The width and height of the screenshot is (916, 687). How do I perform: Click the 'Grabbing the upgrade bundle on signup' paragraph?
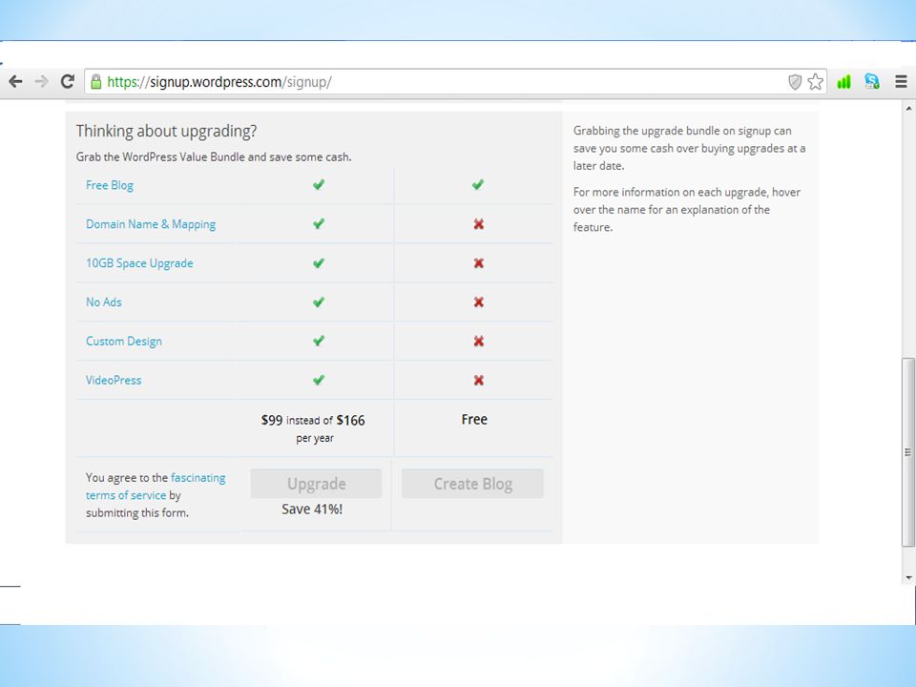click(x=689, y=149)
